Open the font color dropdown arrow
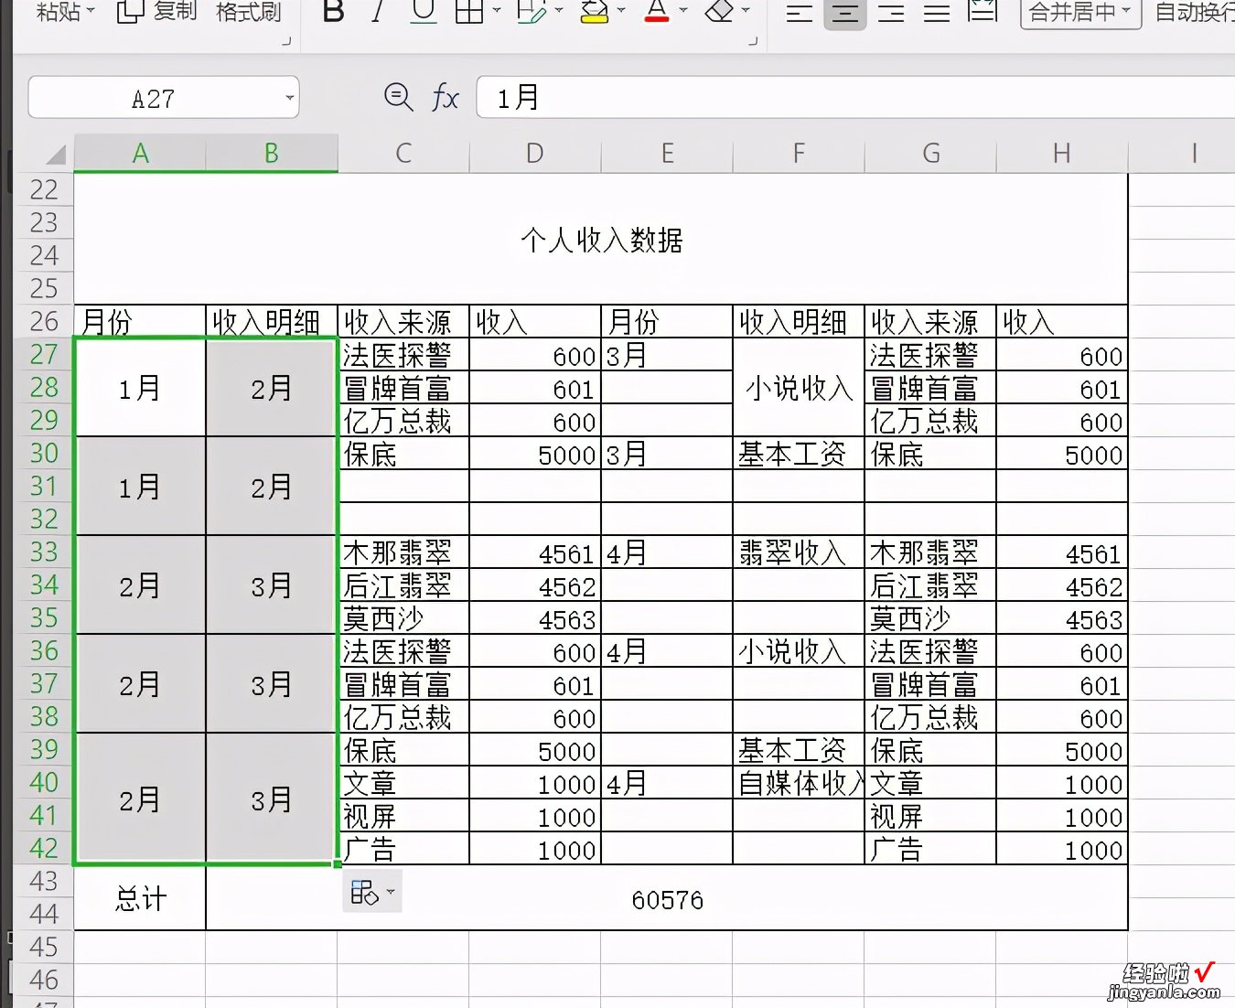1235x1008 pixels. coord(683,11)
